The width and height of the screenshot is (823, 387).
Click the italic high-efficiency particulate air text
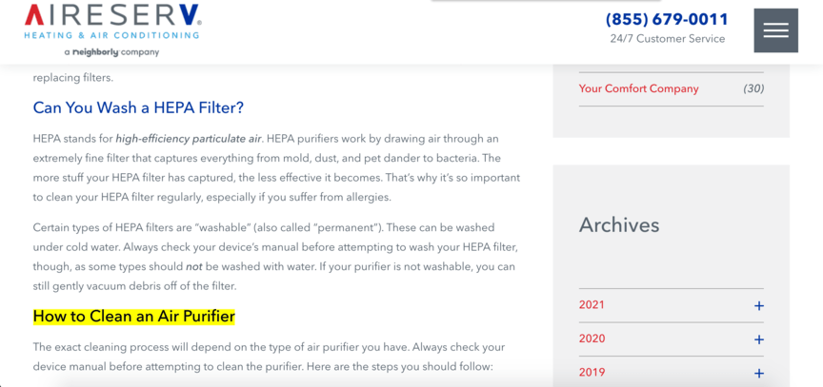pyautogui.click(x=189, y=139)
